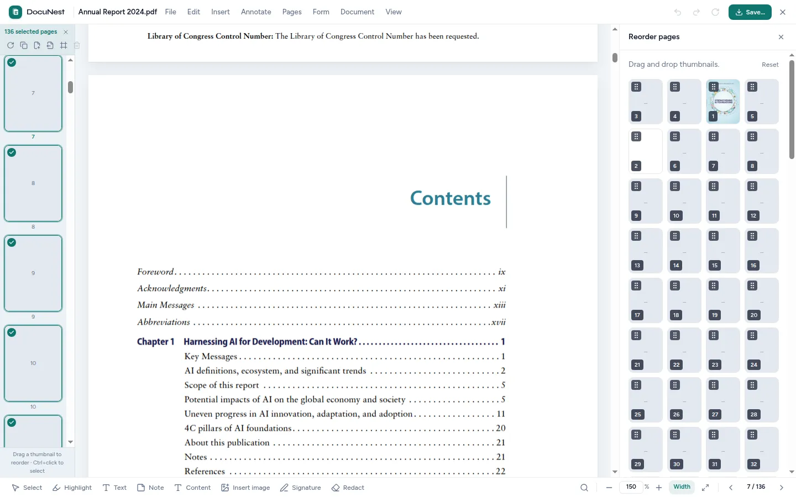Uncheck page 10 thumbnail checkbox
796x497 pixels.
12,332
